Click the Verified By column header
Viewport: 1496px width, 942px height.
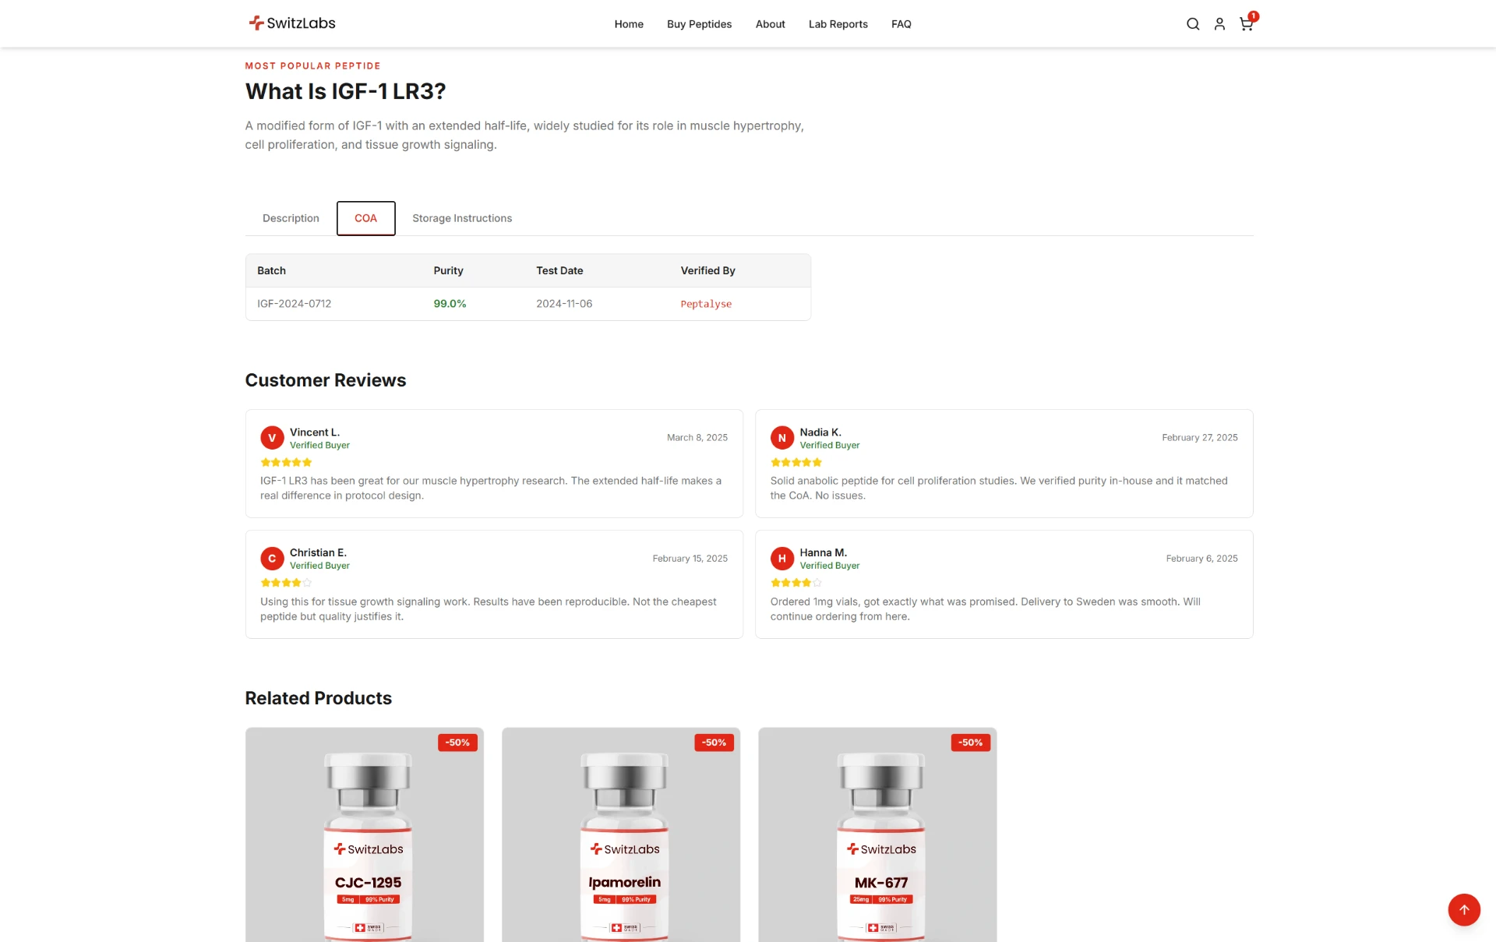[x=707, y=270]
